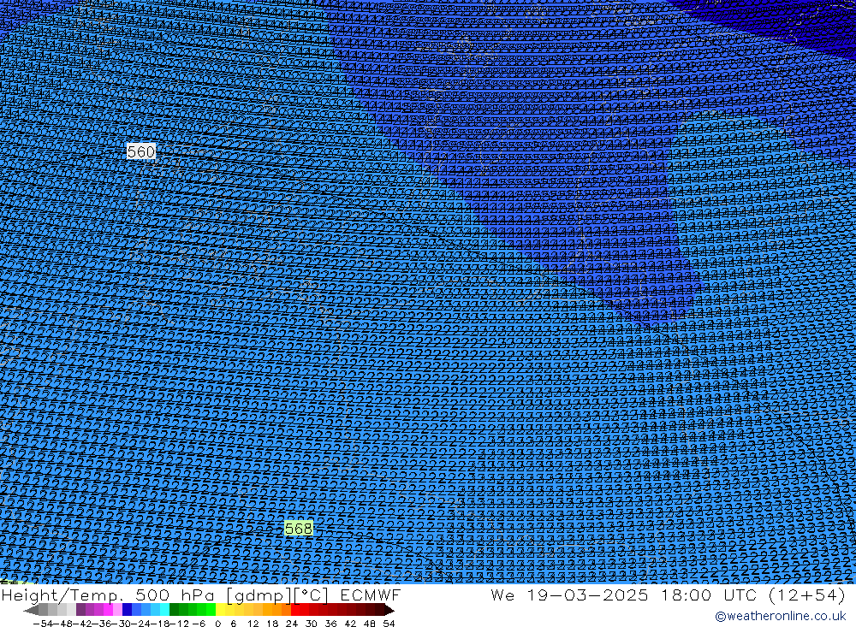Click the 568 contour height label
The image size is (856, 627).
click(x=299, y=529)
